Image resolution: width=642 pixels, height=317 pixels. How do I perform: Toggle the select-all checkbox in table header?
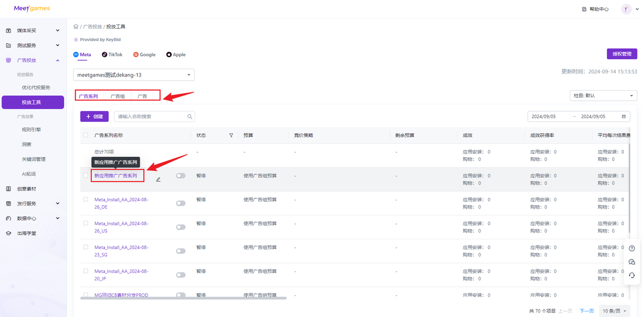point(86,135)
